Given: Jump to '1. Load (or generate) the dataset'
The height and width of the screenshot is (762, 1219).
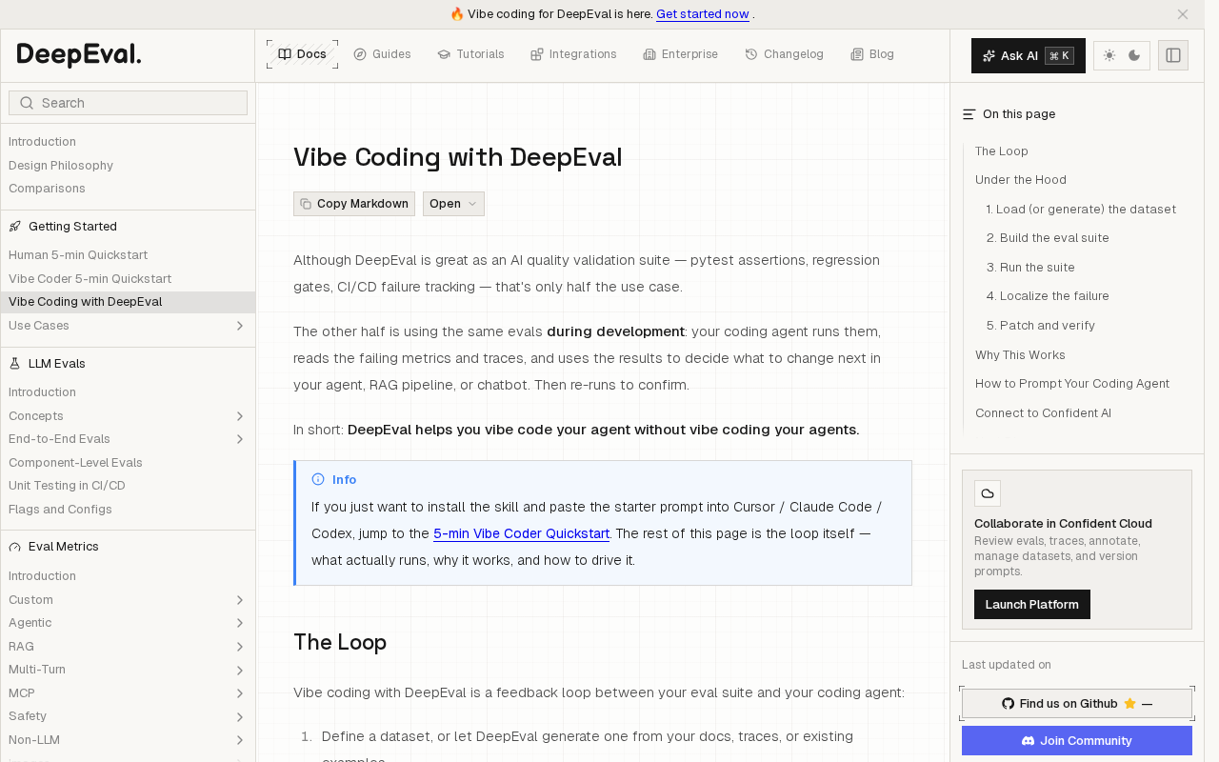Looking at the screenshot, I should 1081,210.
